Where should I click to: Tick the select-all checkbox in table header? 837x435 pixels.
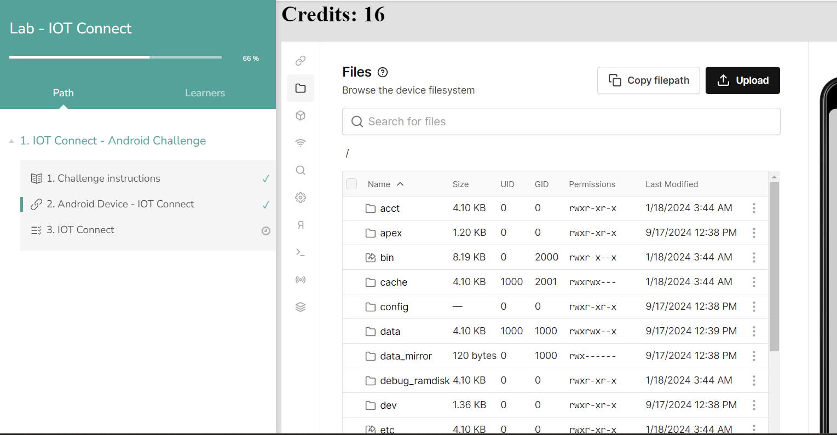(x=351, y=184)
